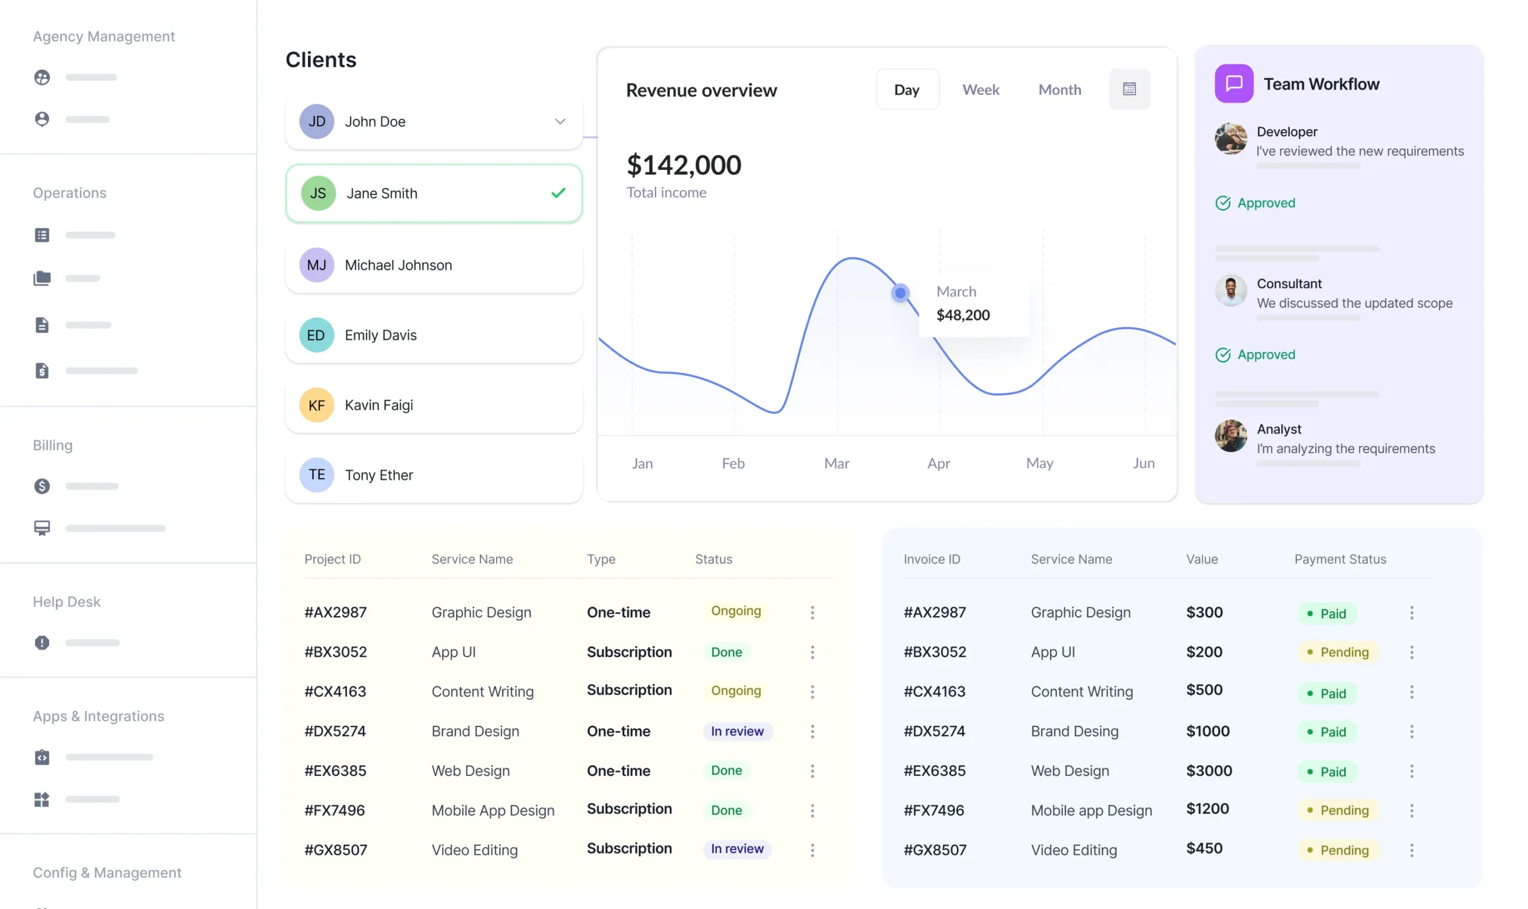Select the user profile icon in Agency Management
Screen dimensions: 1528x909
[42, 119]
